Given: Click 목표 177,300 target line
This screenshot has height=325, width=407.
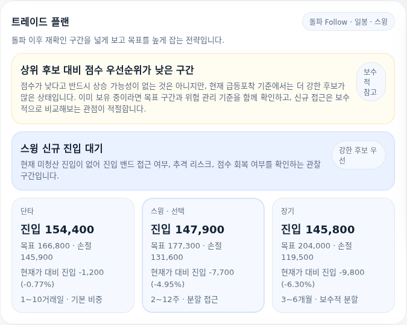Looking at the screenshot, I should [x=186, y=251].
